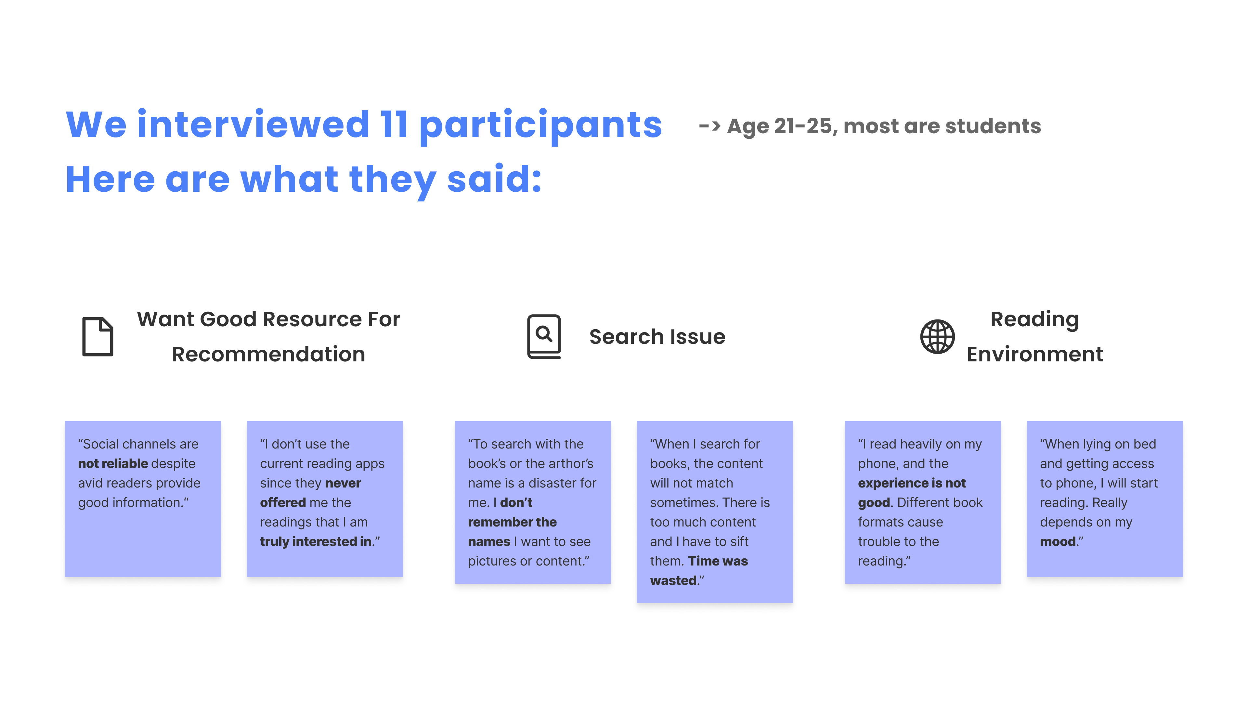Click the 'When I search for books' note
Image resolution: width=1248 pixels, height=702 pixels.
715,512
